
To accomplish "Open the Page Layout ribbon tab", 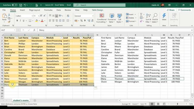I will pyautogui.click(x=35, y=10).
